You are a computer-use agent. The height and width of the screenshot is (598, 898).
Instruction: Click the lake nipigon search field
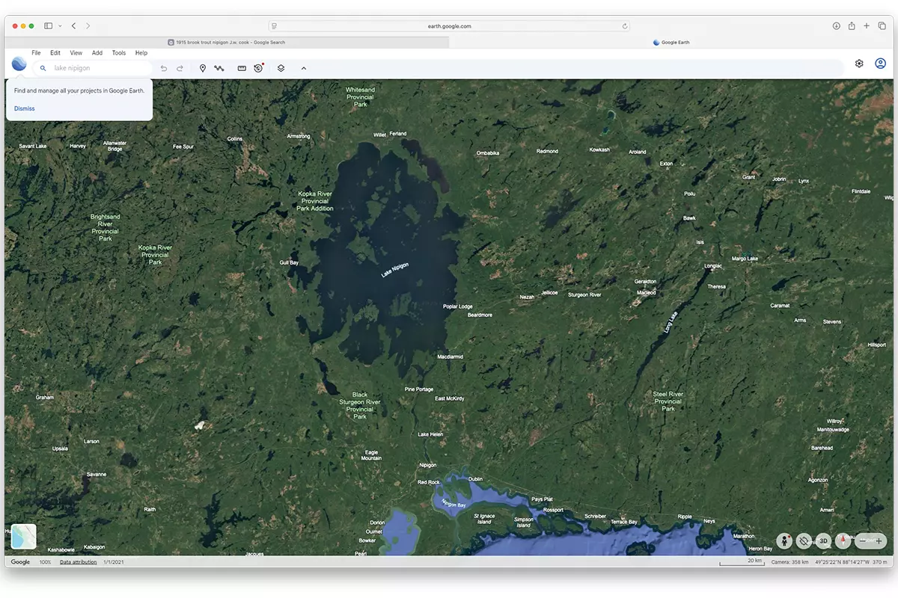click(x=97, y=68)
